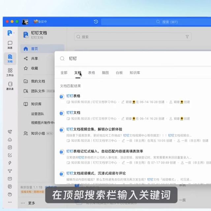Viewport: 211px width, 211px height.
Task: Open the mail envelope icon in sidebar
Action: [x=10, y=179]
